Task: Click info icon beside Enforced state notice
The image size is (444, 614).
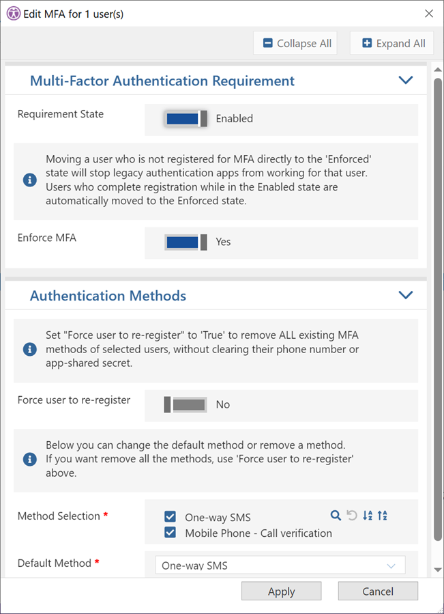Action: 30,180
